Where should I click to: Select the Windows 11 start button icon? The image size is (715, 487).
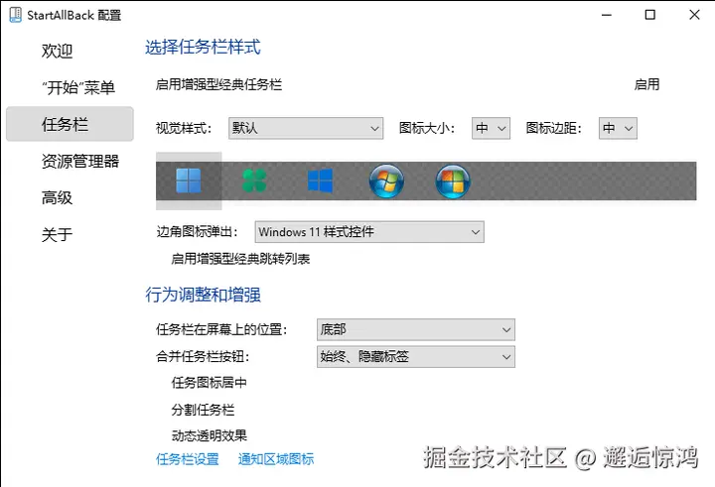pyautogui.click(x=189, y=181)
